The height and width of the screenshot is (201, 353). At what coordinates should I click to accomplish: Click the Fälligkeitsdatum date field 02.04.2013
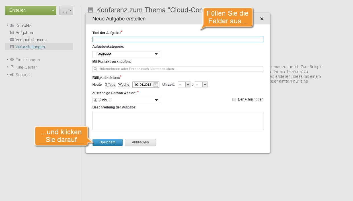coord(146,84)
